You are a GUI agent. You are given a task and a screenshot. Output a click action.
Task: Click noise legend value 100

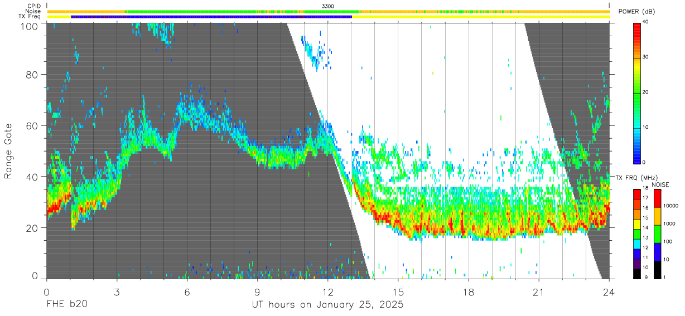click(668, 242)
